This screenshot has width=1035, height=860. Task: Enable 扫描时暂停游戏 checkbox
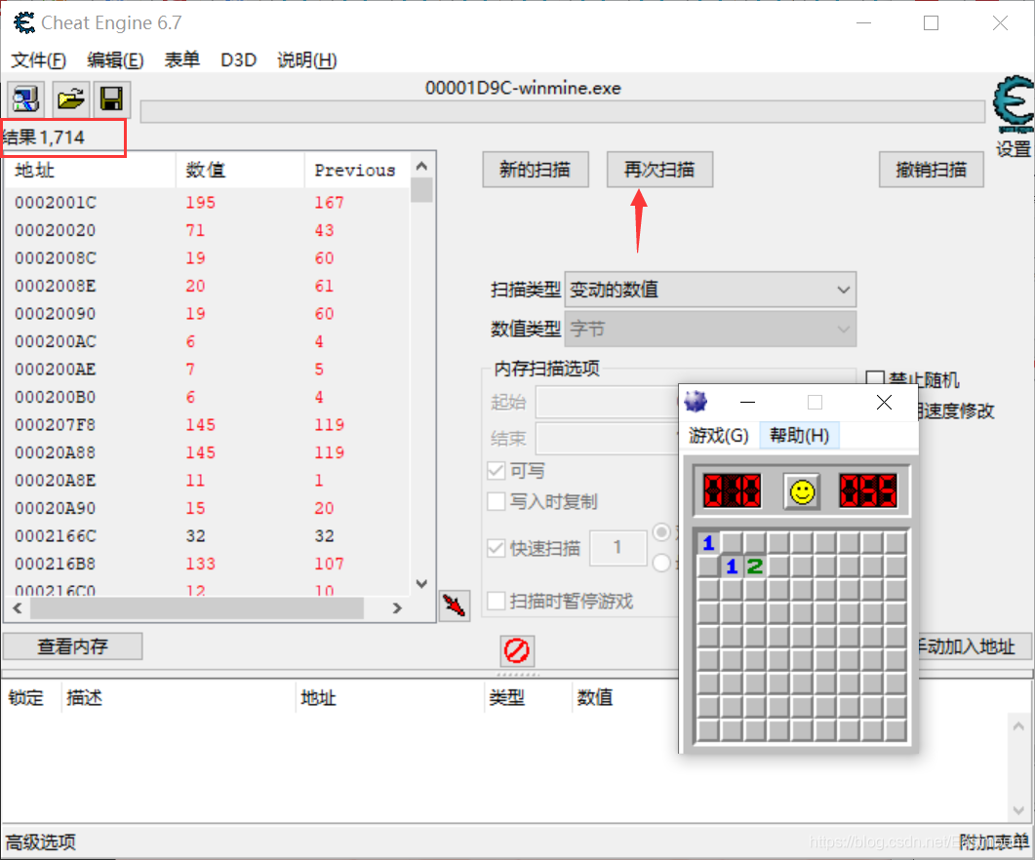[497, 602]
